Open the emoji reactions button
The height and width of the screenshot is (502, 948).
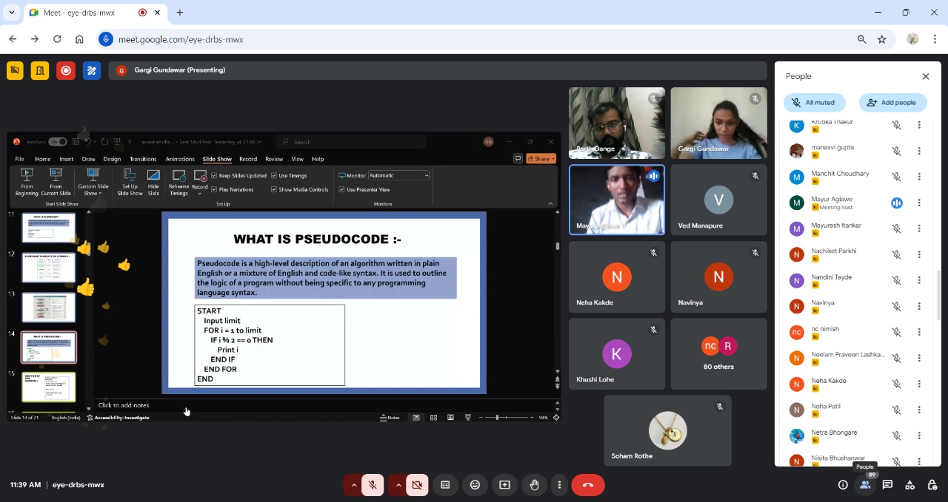coord(475,485)
